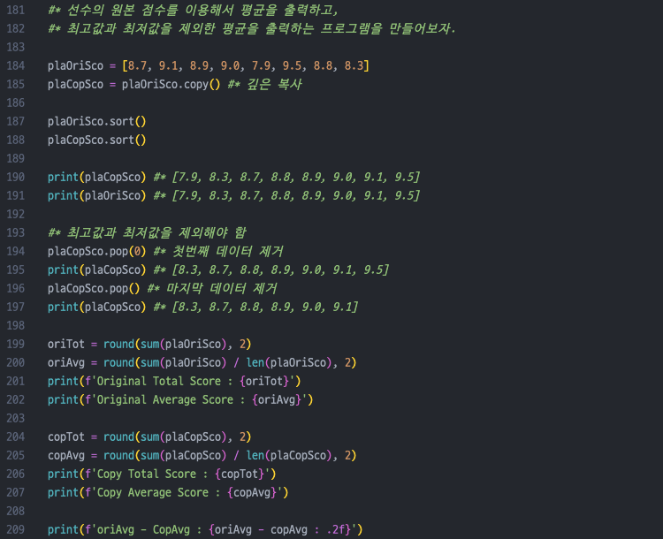This screenshot has width=663, height=539.
Task: Click 'Original Average Score' string text
Action: click(165, 400)
